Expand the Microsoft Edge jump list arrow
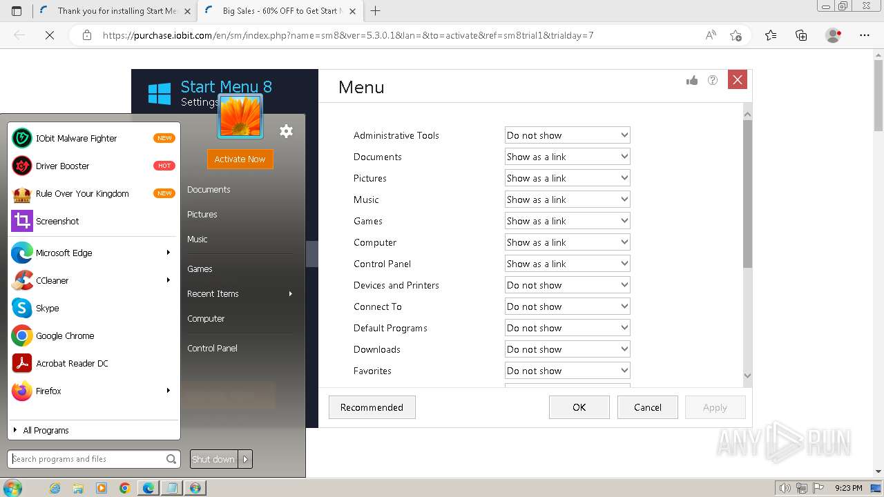Image resolution: width=884 pixels, height=497 pixels. [x=168, y=253]
